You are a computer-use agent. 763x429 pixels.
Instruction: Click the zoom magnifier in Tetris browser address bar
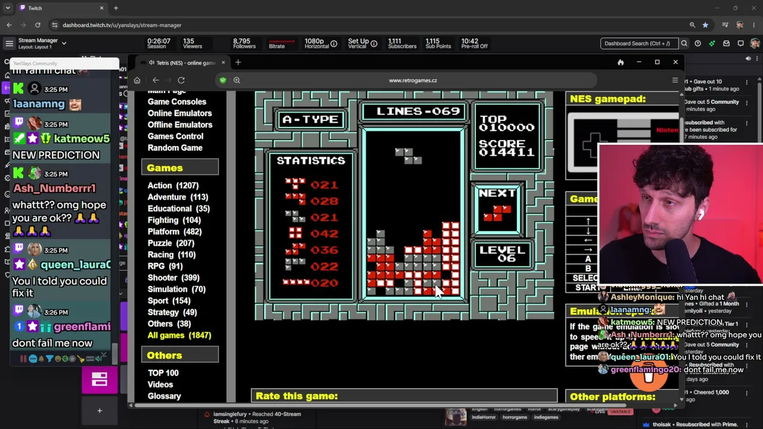pos(237,80)
